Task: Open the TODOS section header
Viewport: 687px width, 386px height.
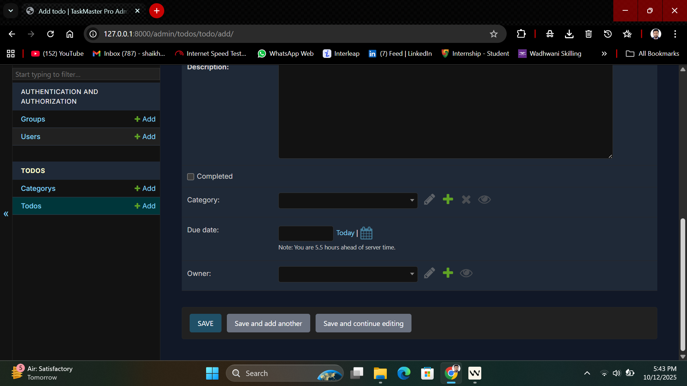Action: (33, 170)
